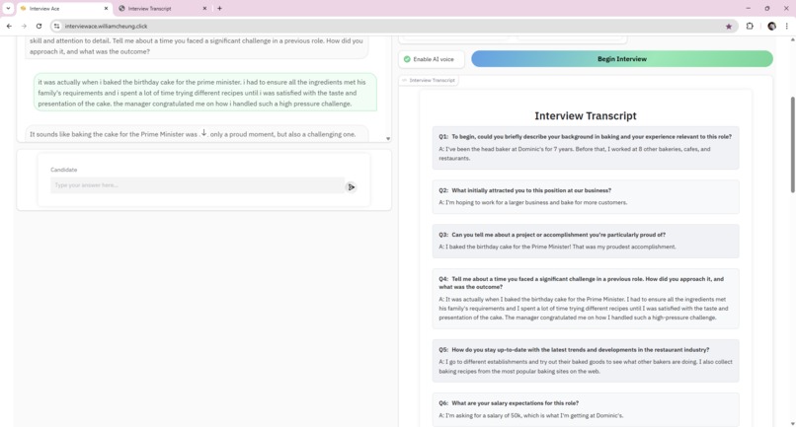
Task: Click Q3 answer about proudest accomplishment
Action: click(x=557, y=247)
